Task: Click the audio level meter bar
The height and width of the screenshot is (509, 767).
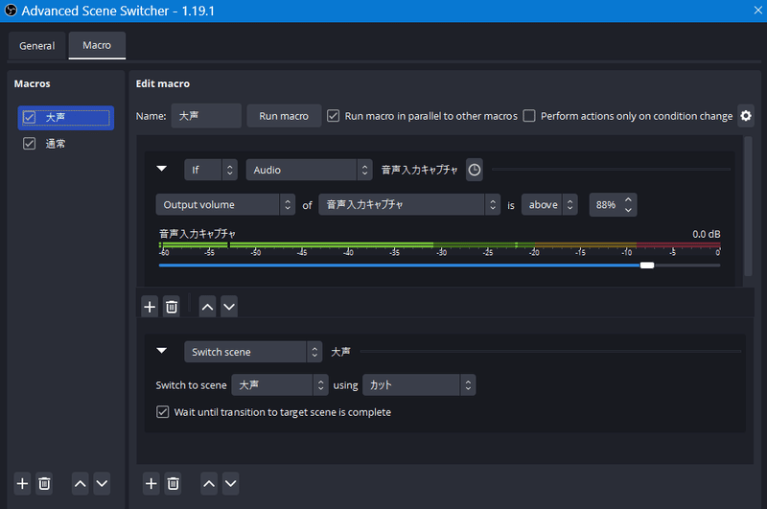Action: (x=439, y=244)
